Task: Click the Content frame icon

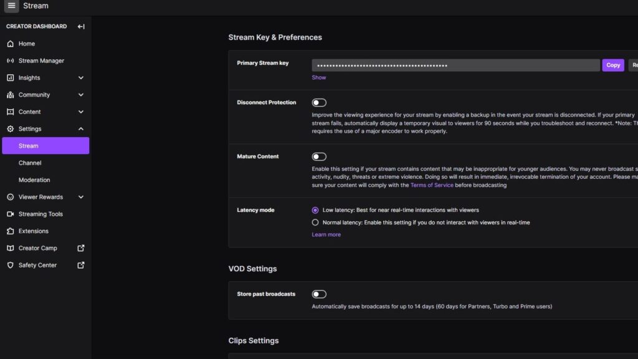Action: (10, 112)
